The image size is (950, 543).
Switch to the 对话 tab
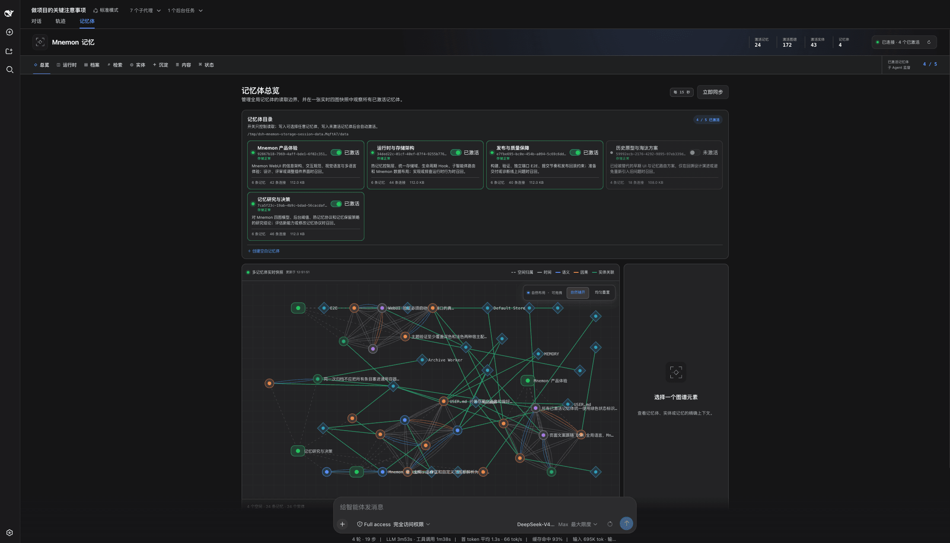tap(36, 21)
